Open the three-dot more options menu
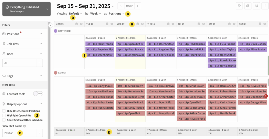This screenshot has height=139, width=269. 265,6
